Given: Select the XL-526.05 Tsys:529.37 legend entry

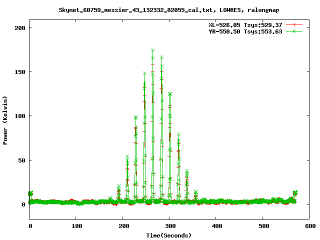Looking at the screenshot, I should tap(245, 25).
